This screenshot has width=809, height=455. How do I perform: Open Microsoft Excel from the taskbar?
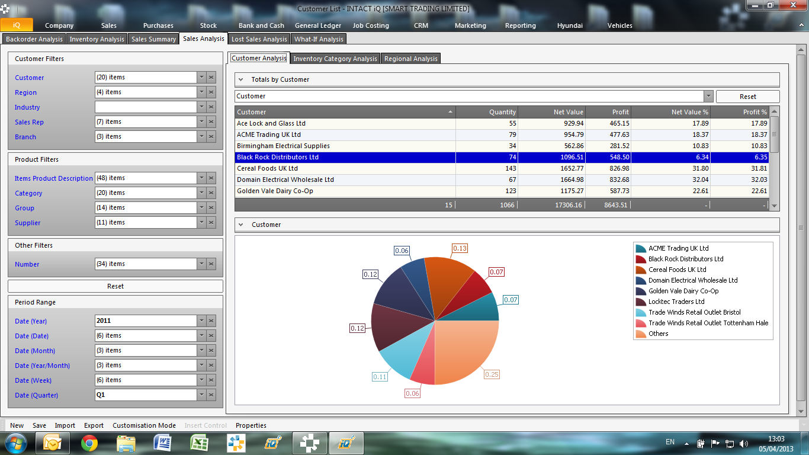tap(200, 443)
